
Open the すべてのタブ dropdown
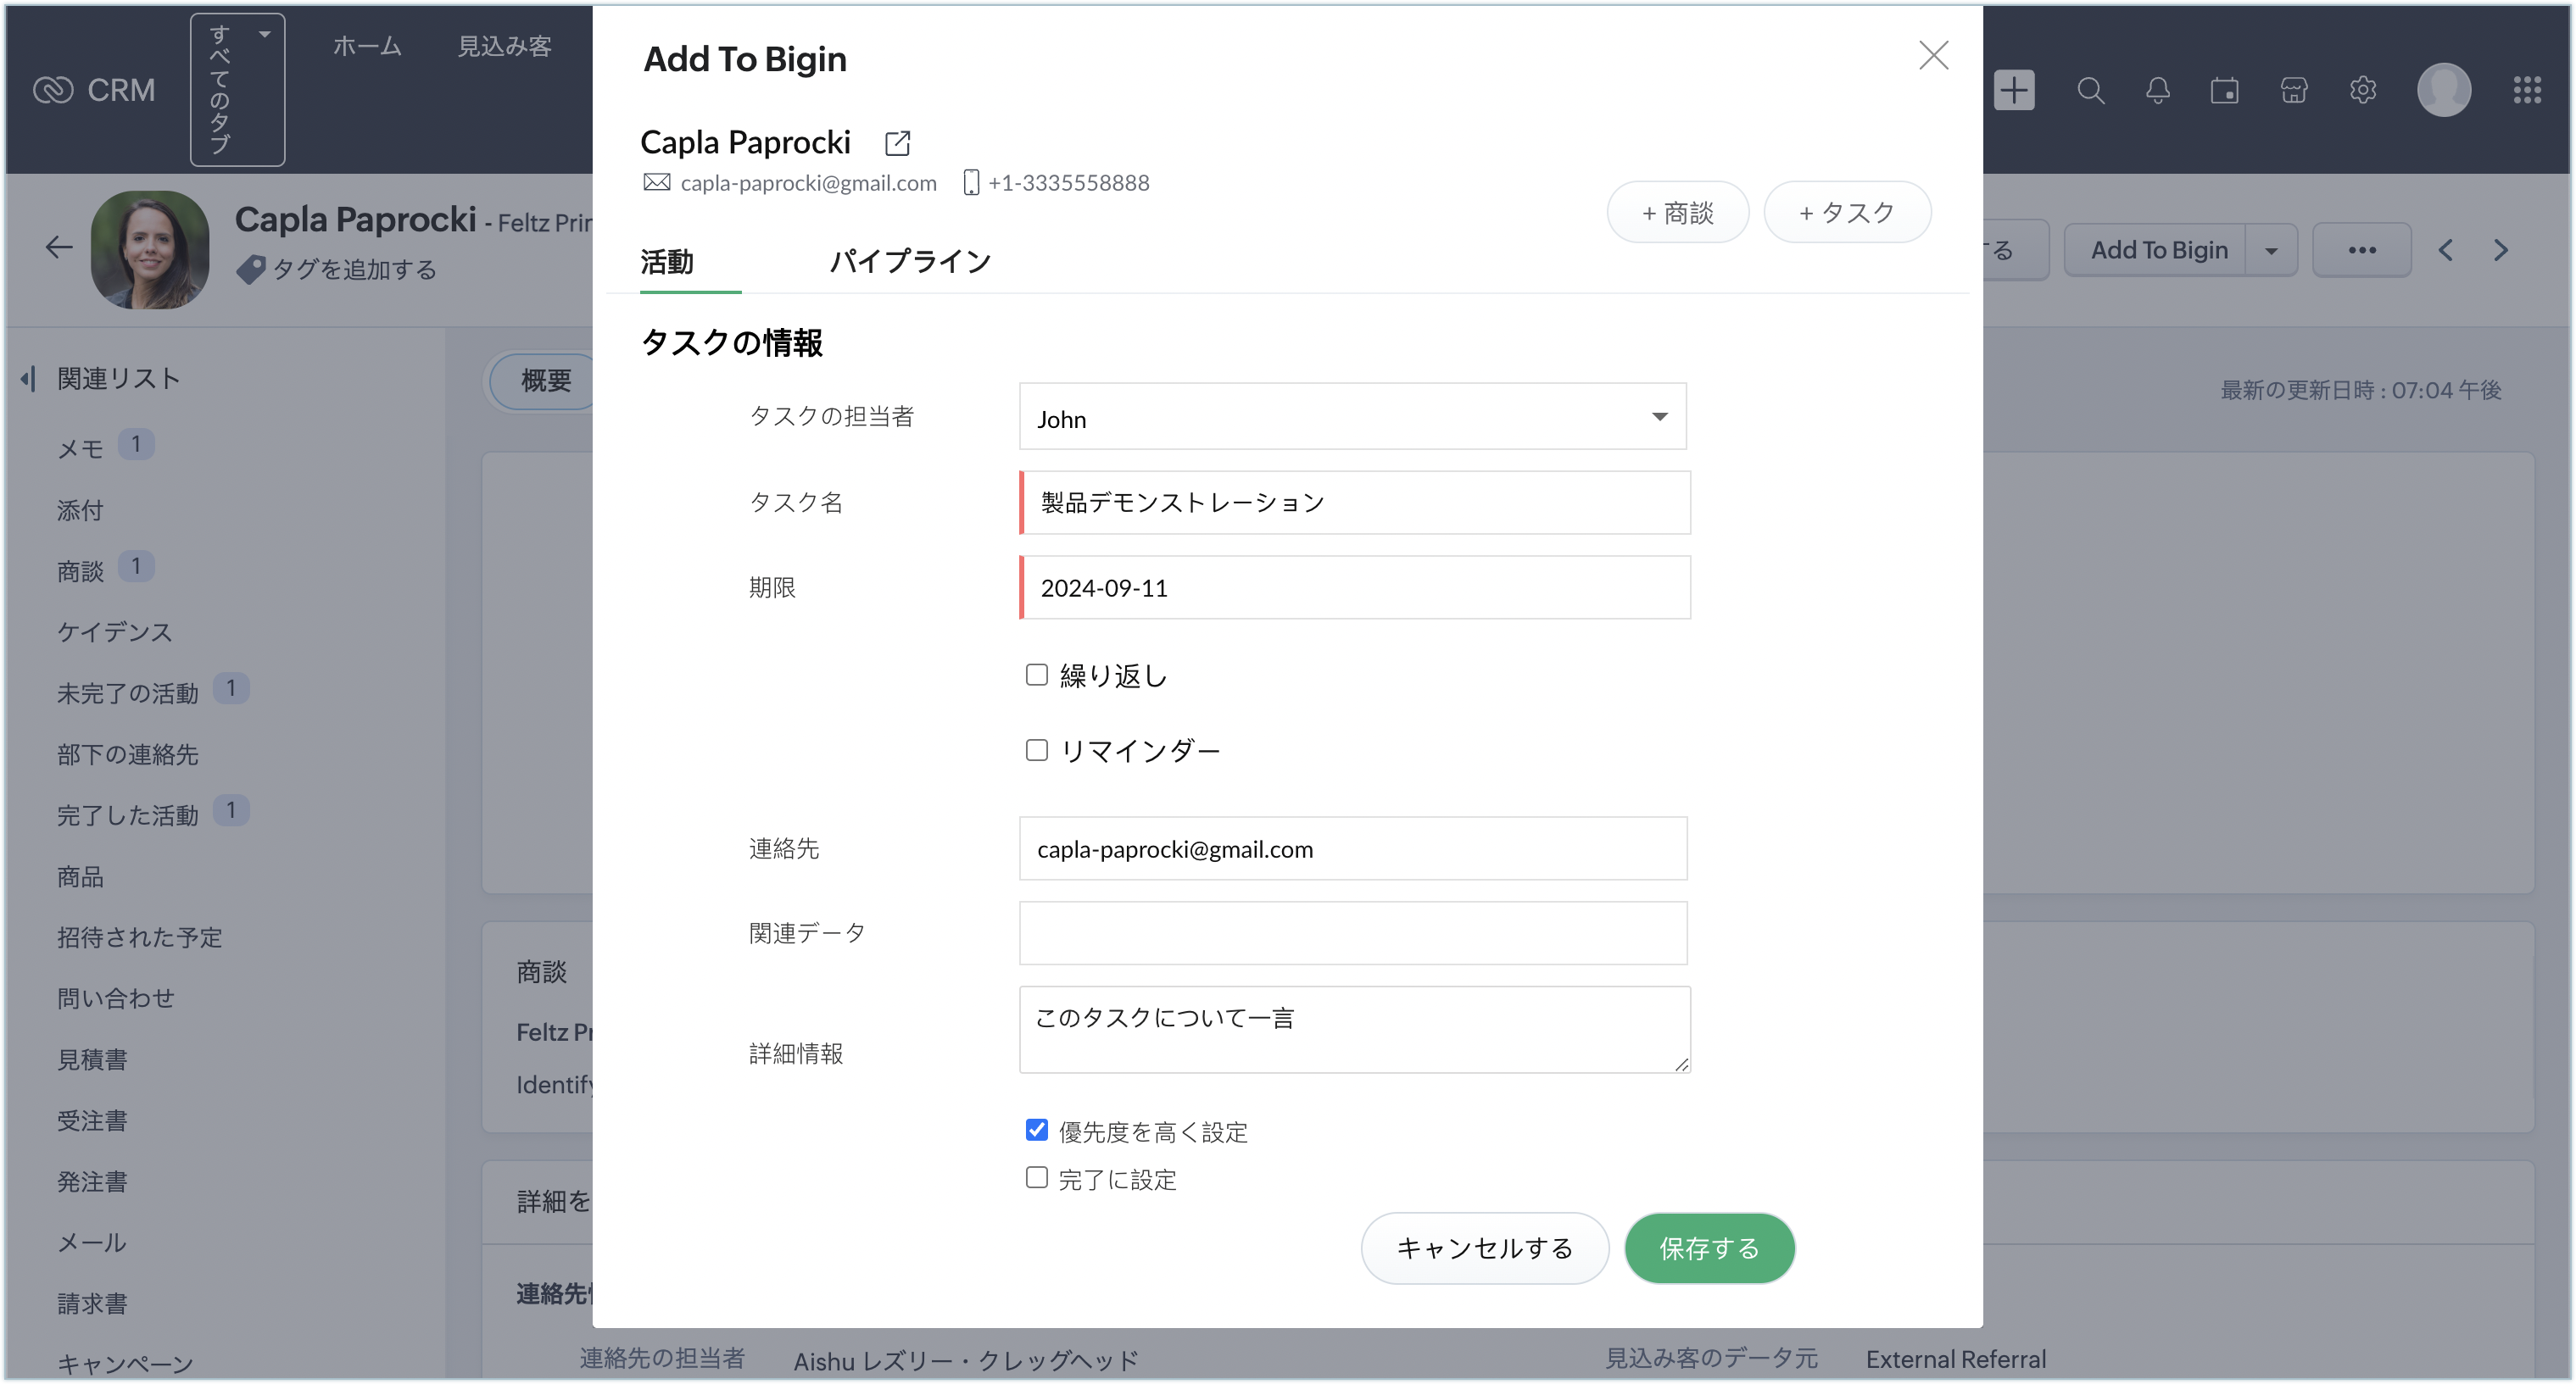click(237, 90)
